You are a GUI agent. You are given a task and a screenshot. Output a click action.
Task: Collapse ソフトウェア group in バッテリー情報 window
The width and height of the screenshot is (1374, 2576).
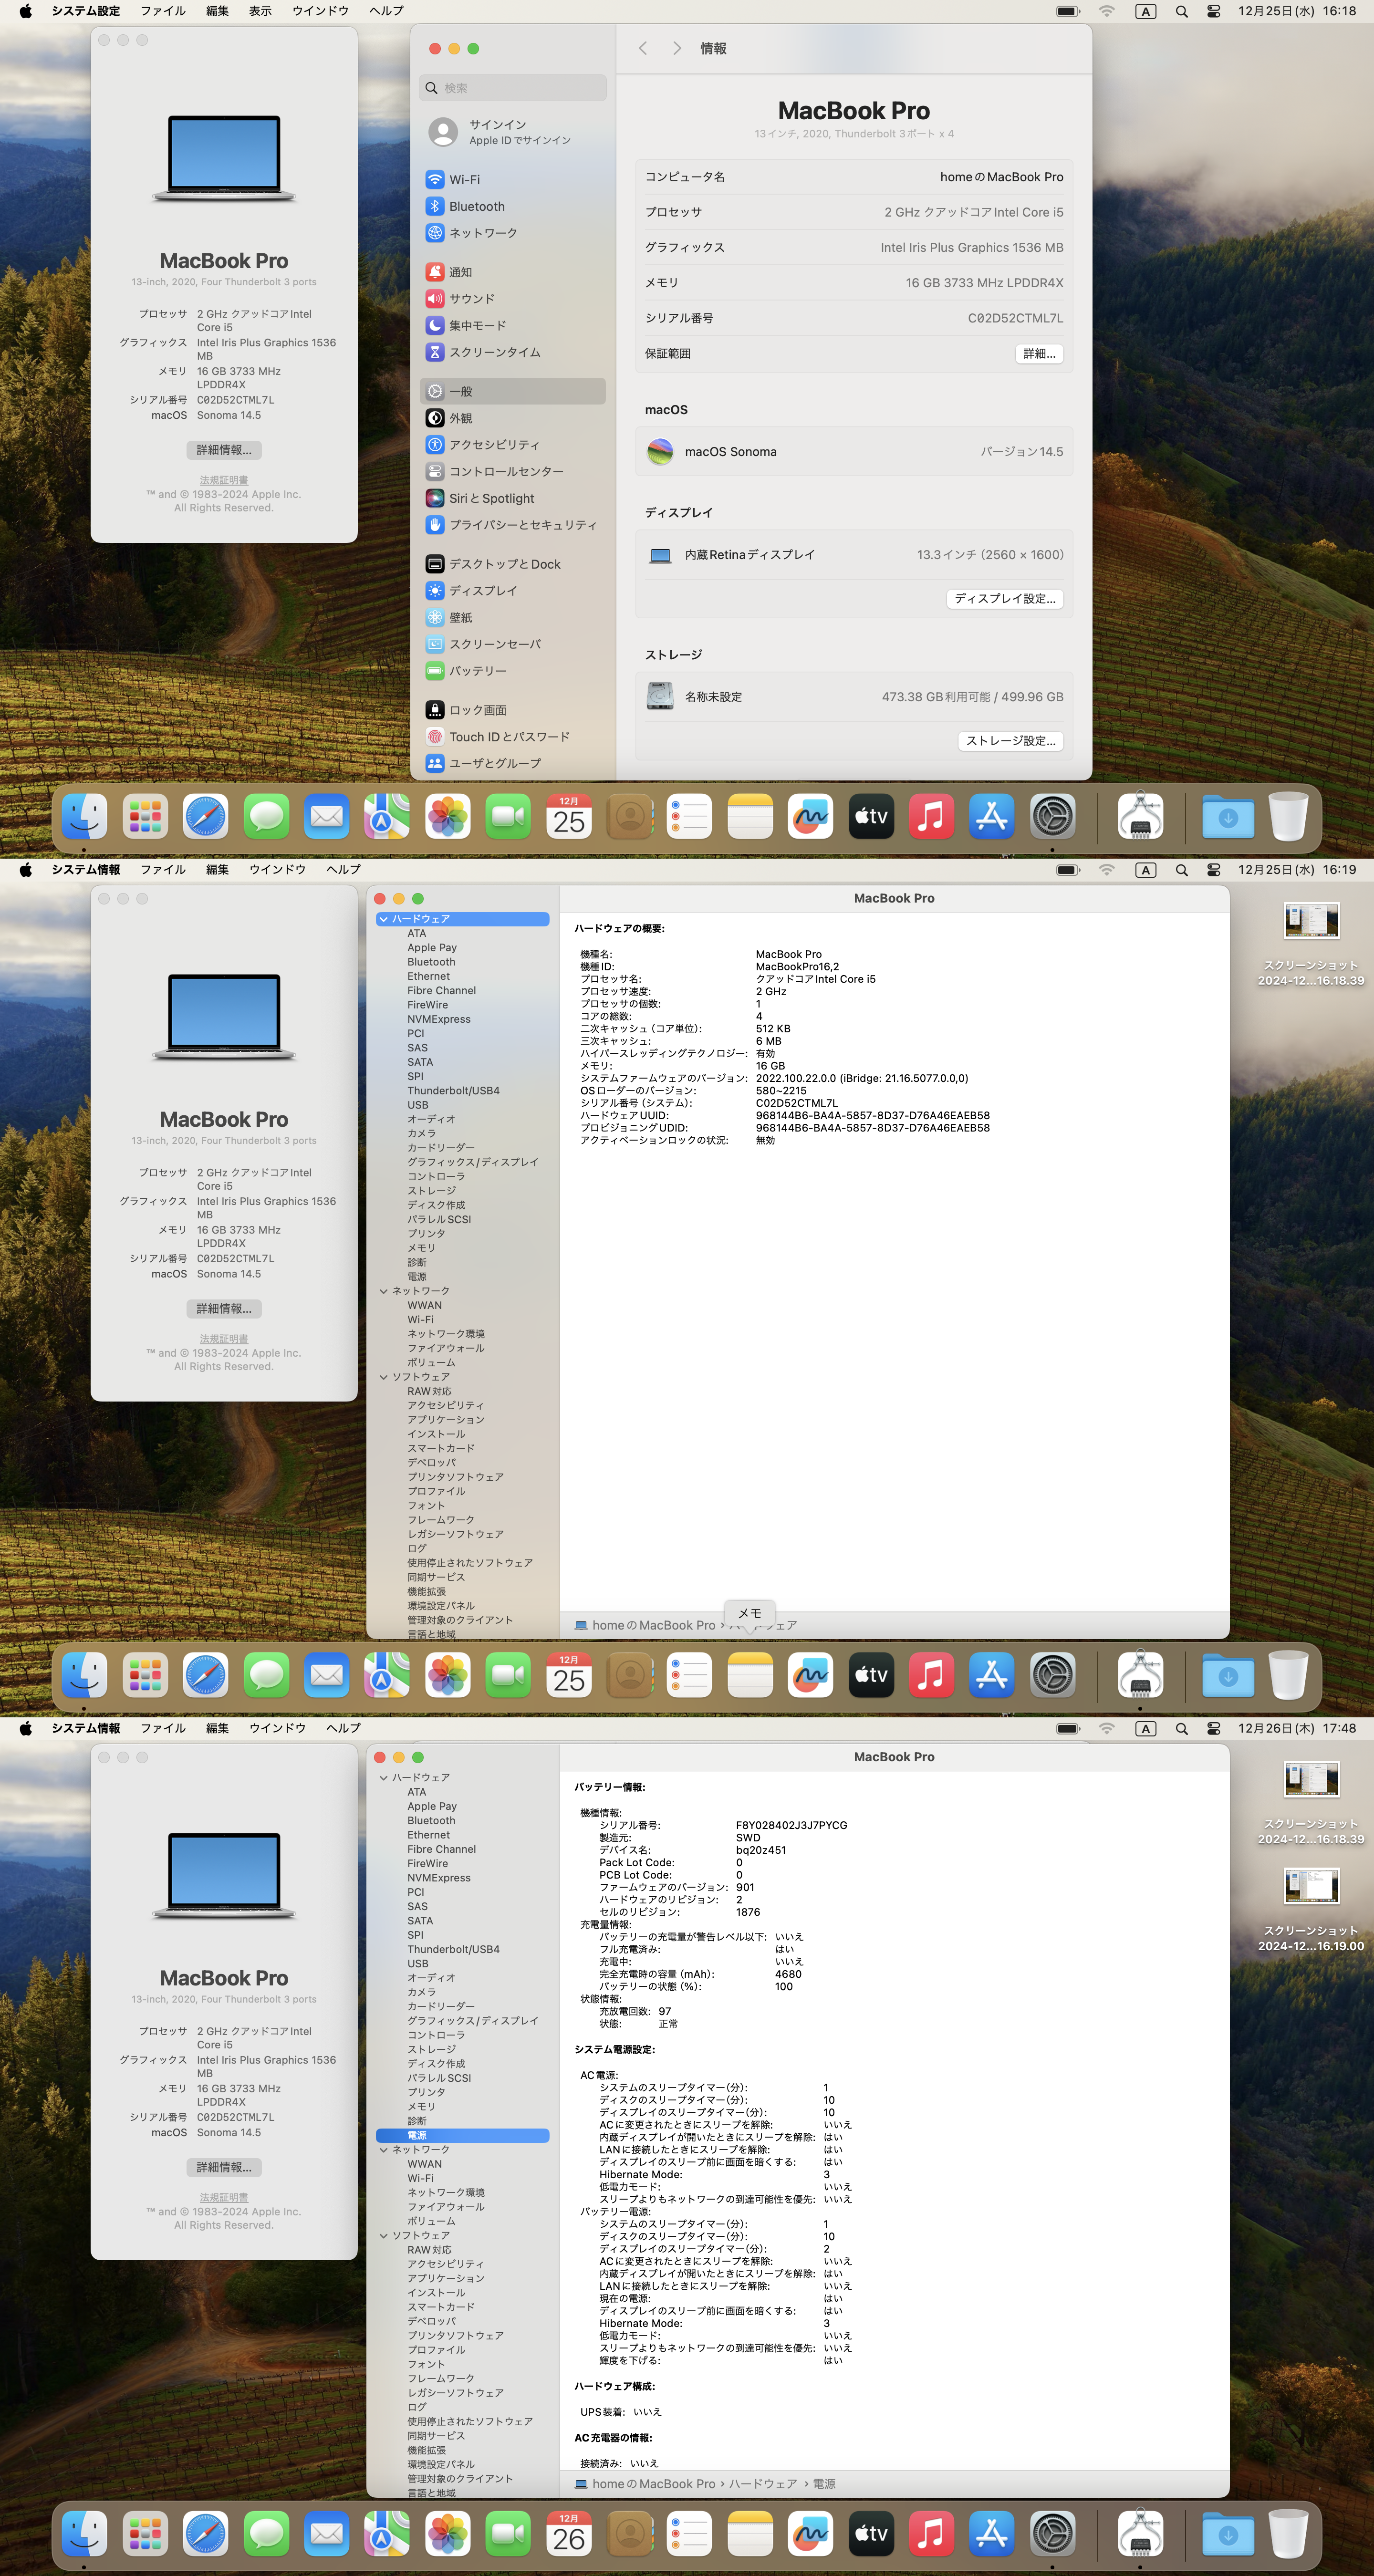pos(383,2236)
